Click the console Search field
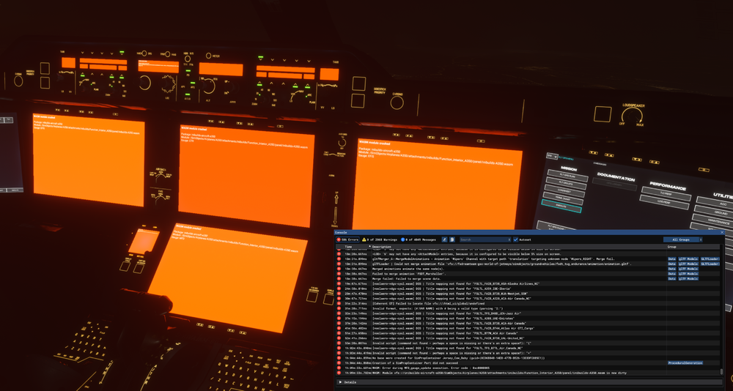The image size is (733, 391). (484, 239)
